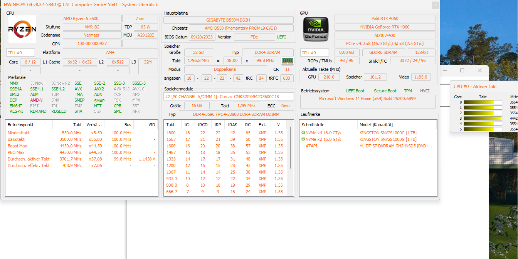The image size is (518, 259).
Task: Click the 100-000000927 OPN field
Action: [92, 43]
